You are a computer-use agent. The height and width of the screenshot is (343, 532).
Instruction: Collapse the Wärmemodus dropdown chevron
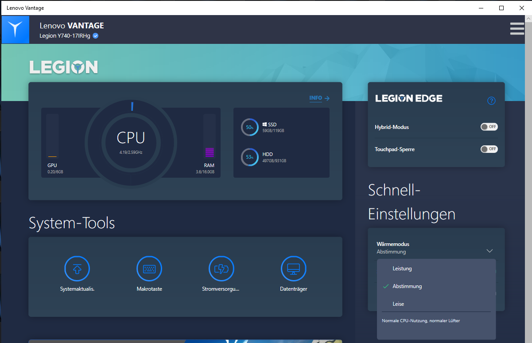tap(489, 251)
